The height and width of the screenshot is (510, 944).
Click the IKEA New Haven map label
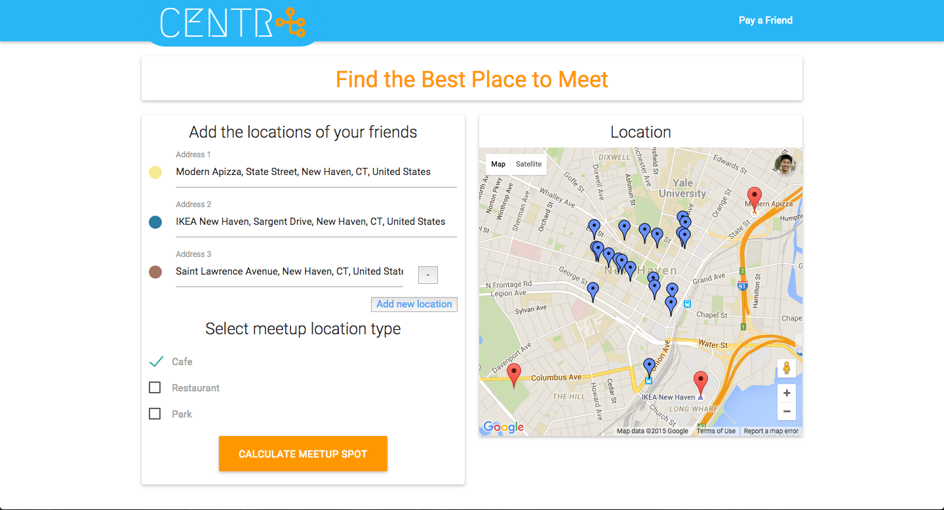click(x=668, y=397)
